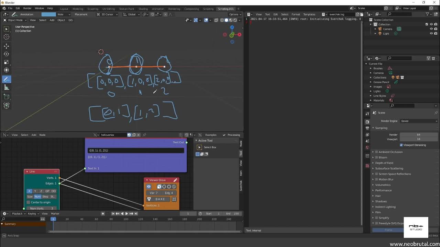This screenshot has height=247, width=440.
Task: Disable Viewport Denoising checkbox
Action: click(x=401, y=145)
